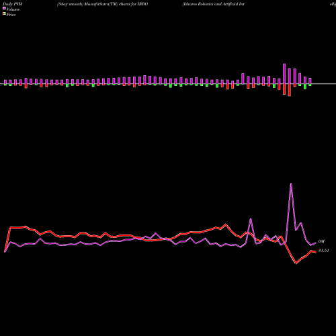Click the lowest dip of the red price line
336x336 pixels.
click(296, 263)
